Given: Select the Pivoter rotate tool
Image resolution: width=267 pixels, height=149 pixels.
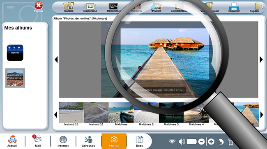Looking at the screenshot, I should tap(156, 7).
